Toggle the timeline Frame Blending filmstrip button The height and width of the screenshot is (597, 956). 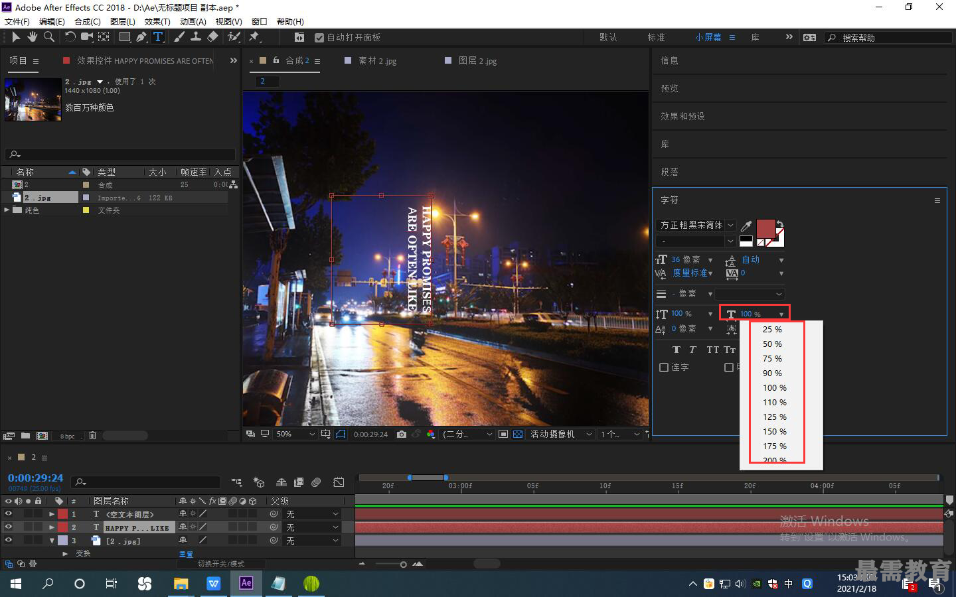tap(299, 482)
